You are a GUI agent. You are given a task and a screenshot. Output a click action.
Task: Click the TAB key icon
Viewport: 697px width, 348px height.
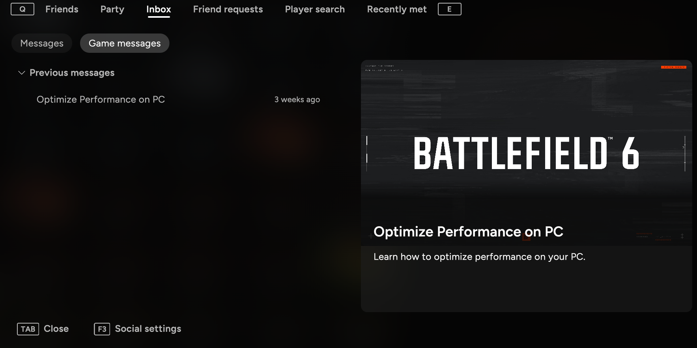coord(28,329)
